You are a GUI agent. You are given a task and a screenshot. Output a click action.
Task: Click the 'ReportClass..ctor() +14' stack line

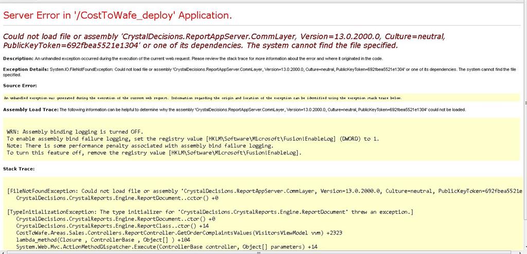point(113,226)
